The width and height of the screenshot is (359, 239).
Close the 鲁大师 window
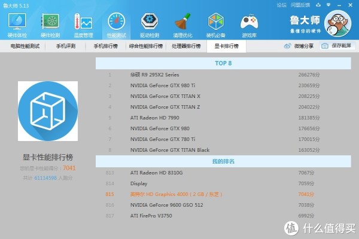coord(350,5)
